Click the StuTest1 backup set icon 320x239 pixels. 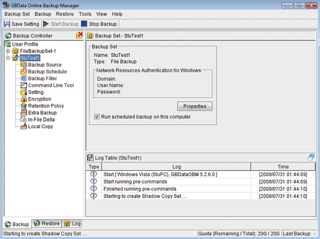tap(16, 58)
